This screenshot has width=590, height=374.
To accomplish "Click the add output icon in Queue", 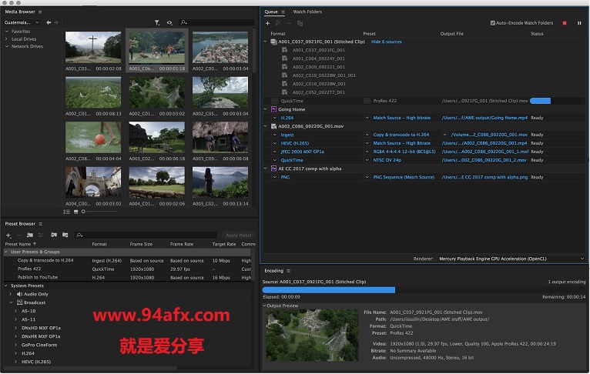I will (x=279, y=23).
